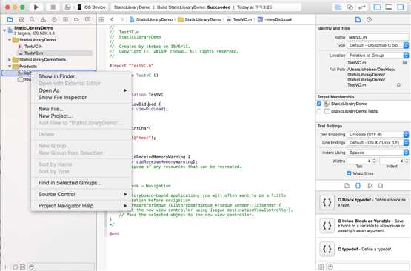
Task: Stop the running task in toolbar
Action: (53, 7)
